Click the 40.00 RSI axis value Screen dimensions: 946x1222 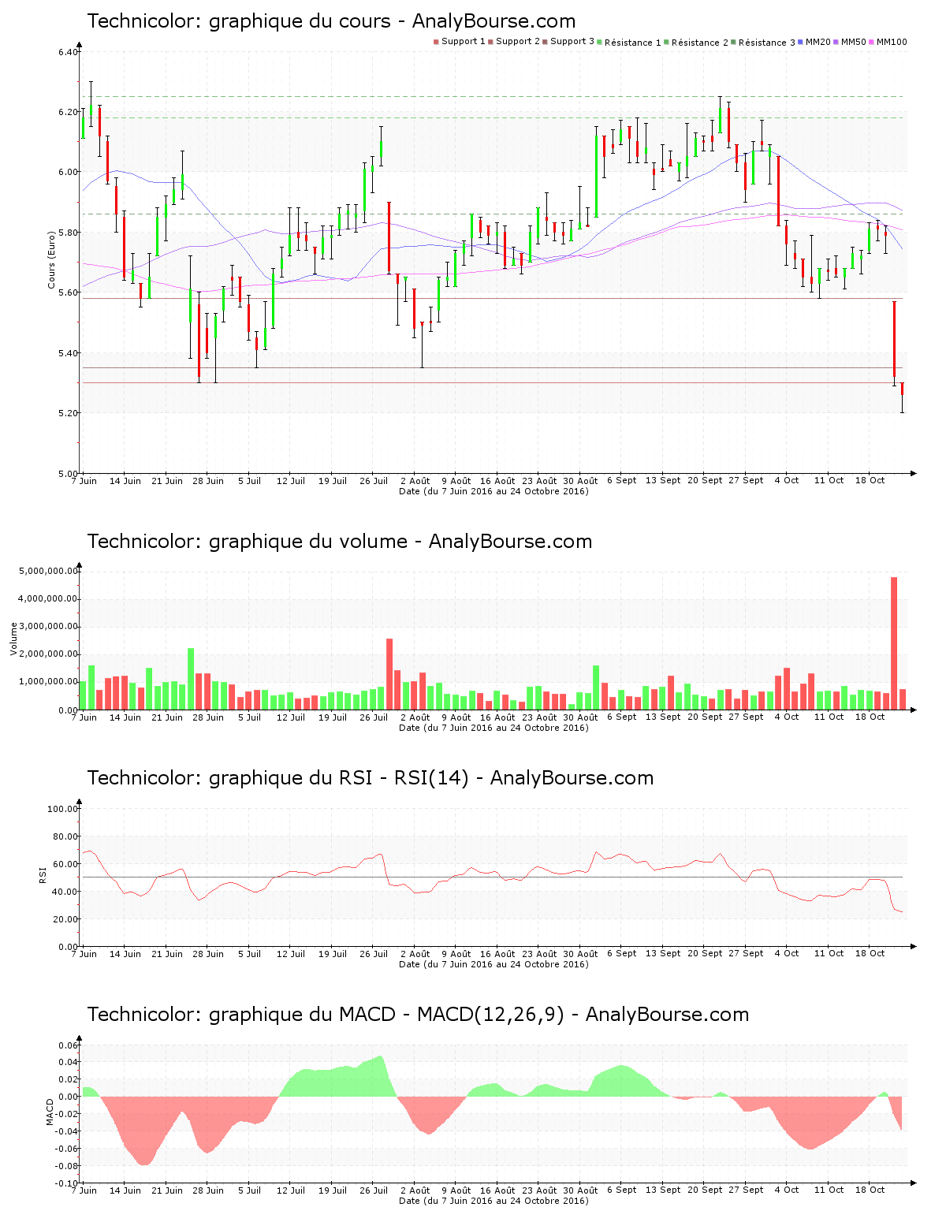point(65,892)
